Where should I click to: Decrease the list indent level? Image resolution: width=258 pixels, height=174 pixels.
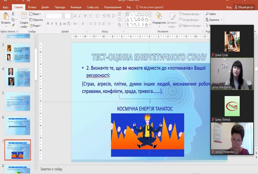click(x=104, y=16)
